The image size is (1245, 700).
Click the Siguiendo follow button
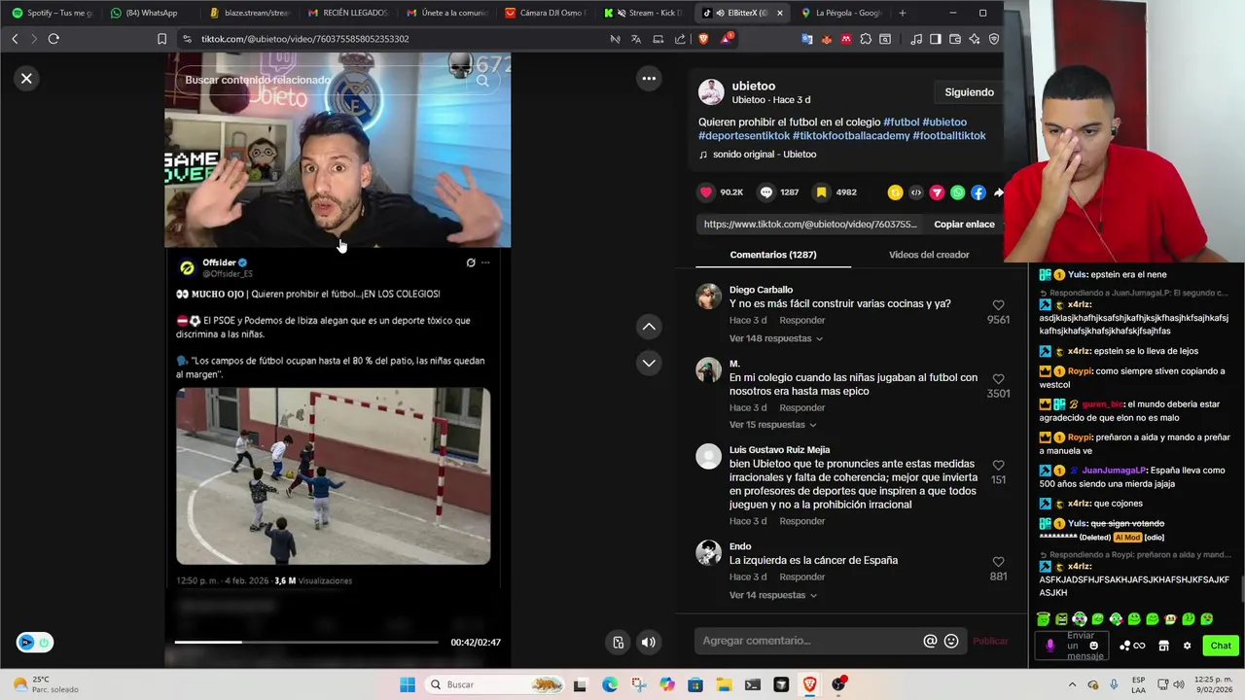click(x=969, y=92)
